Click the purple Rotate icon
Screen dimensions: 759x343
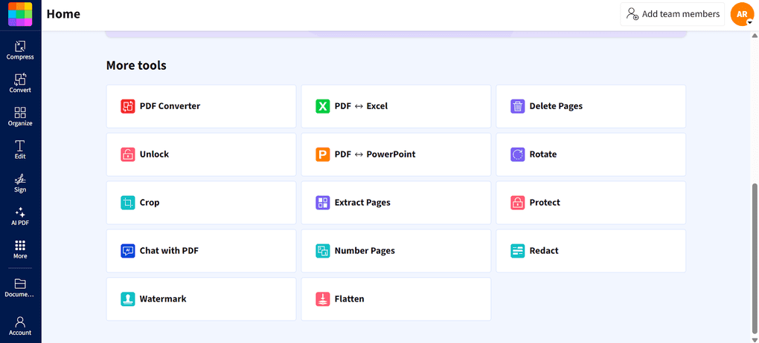(518, 154)
